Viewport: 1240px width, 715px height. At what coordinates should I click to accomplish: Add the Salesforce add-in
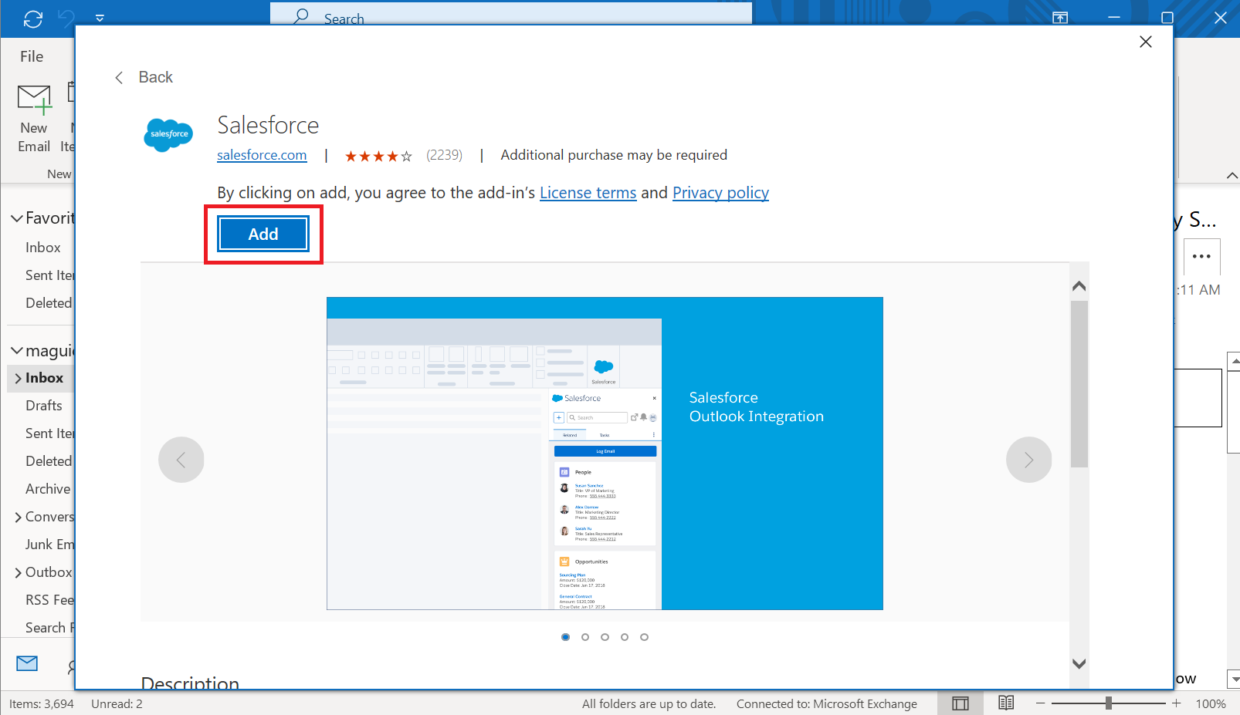pos(263,234)
